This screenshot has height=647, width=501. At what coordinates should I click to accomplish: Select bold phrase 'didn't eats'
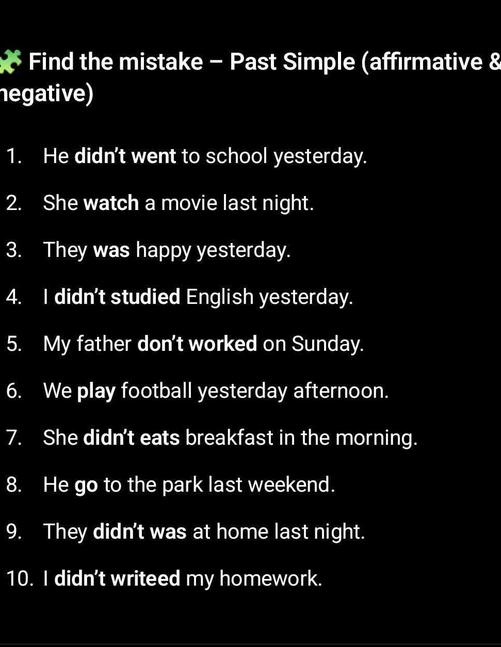[x=132, y=438]
